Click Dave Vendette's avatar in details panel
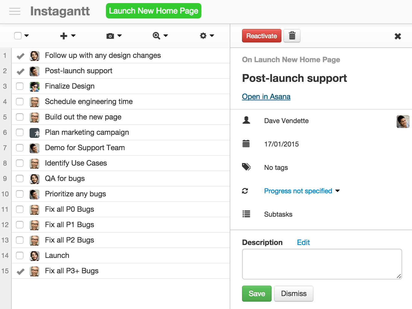Viewport: 412px width, 309px height. click(403, 121)
